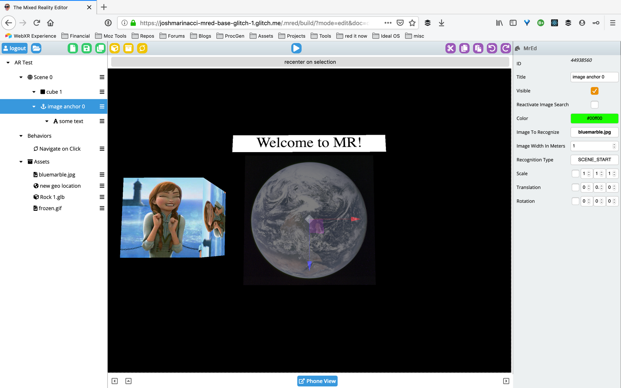Click the purple paste icon

478,48
